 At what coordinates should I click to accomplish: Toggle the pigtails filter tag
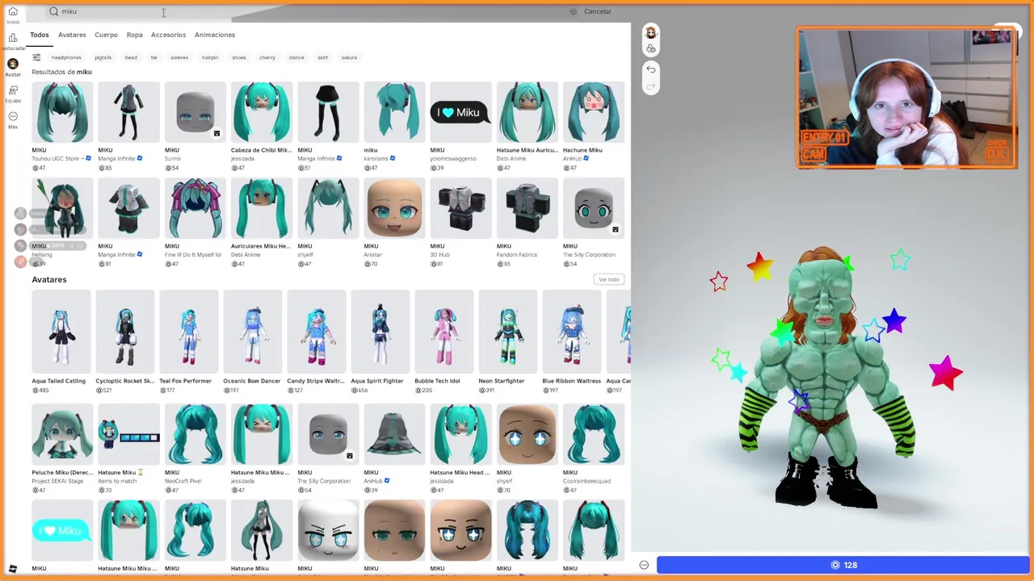pyautogui.click(x=103, y=57)
